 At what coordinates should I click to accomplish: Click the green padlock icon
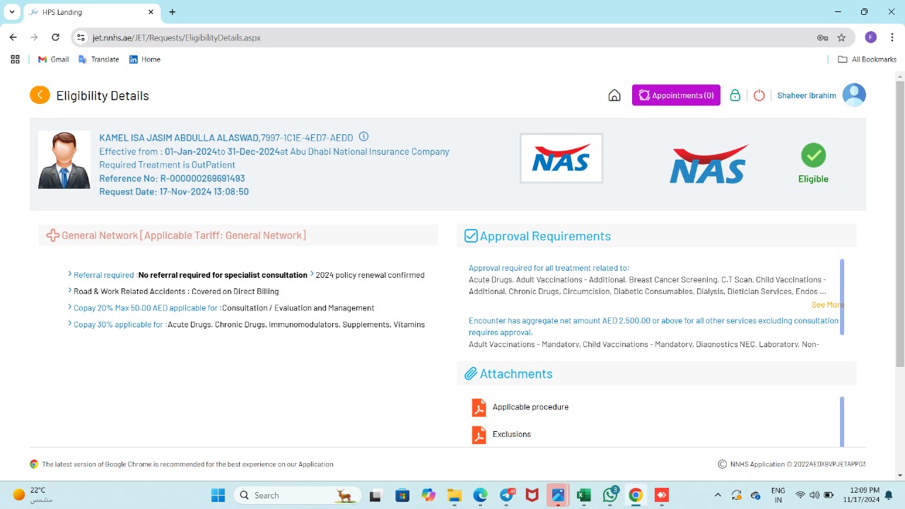click(x=735, y=95)
